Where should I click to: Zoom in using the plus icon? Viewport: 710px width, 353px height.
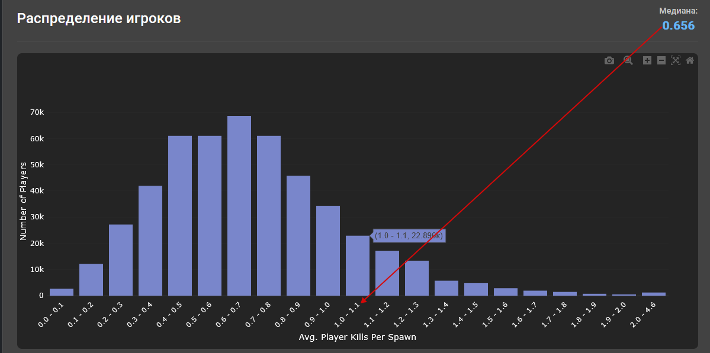647,60
